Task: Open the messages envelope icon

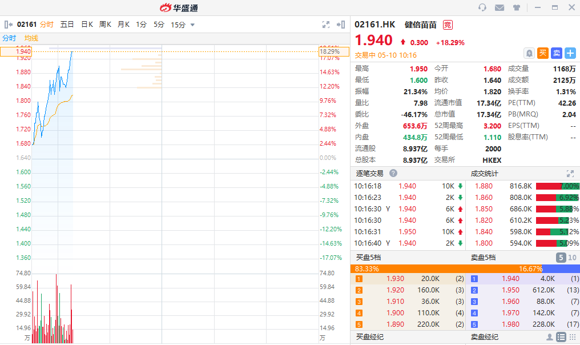Action: pyautogui.click(x=500, y=7)
